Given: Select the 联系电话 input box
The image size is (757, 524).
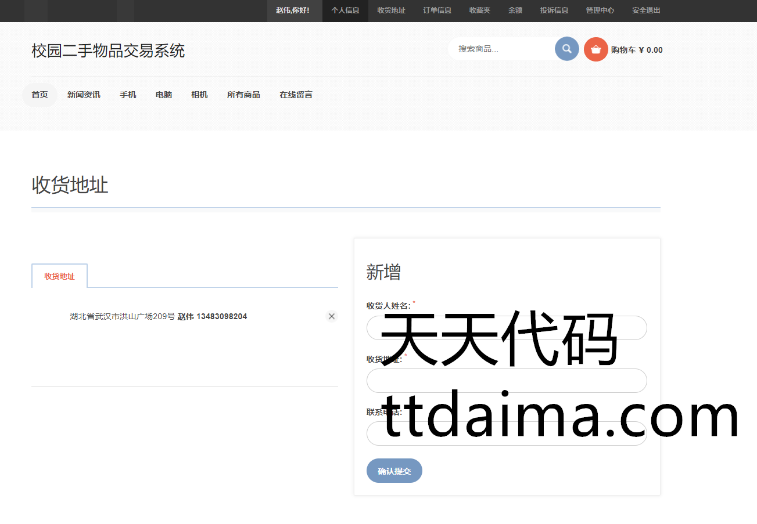Looking at the screenshot, I should 506,433.
